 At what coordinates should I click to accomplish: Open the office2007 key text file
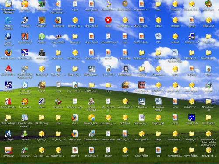108,36
